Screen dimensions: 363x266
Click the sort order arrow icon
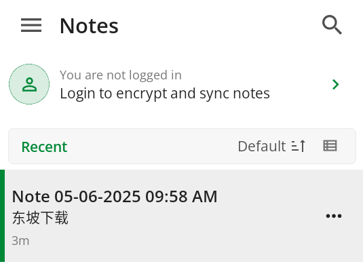point(299,146)
